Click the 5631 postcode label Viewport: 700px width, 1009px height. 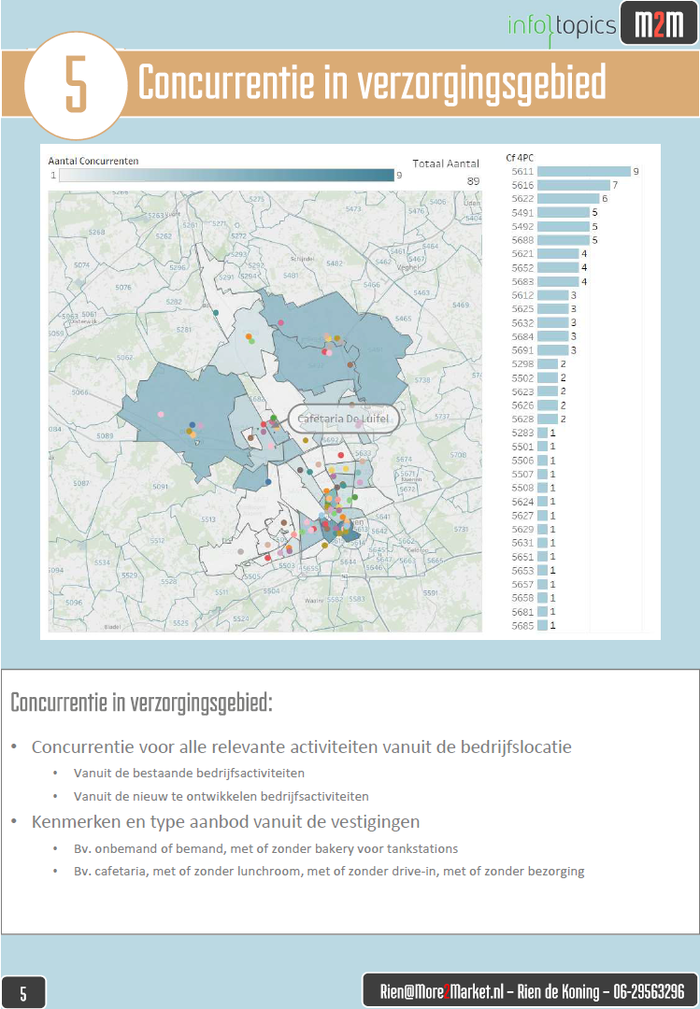coord(522,543)
